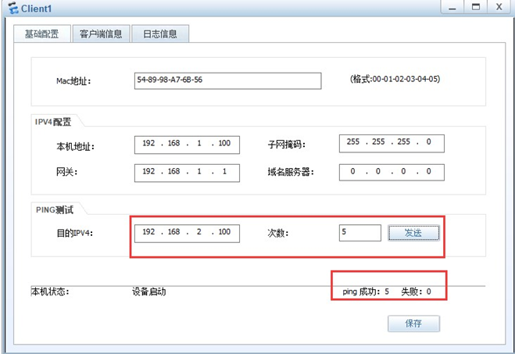Click the IPV4配置 group label
Screen dimensions: 515x354
point(53,122)
